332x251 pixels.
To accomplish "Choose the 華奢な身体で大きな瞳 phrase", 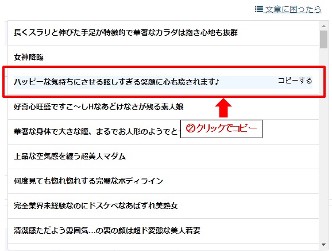I will click(163, 132).
